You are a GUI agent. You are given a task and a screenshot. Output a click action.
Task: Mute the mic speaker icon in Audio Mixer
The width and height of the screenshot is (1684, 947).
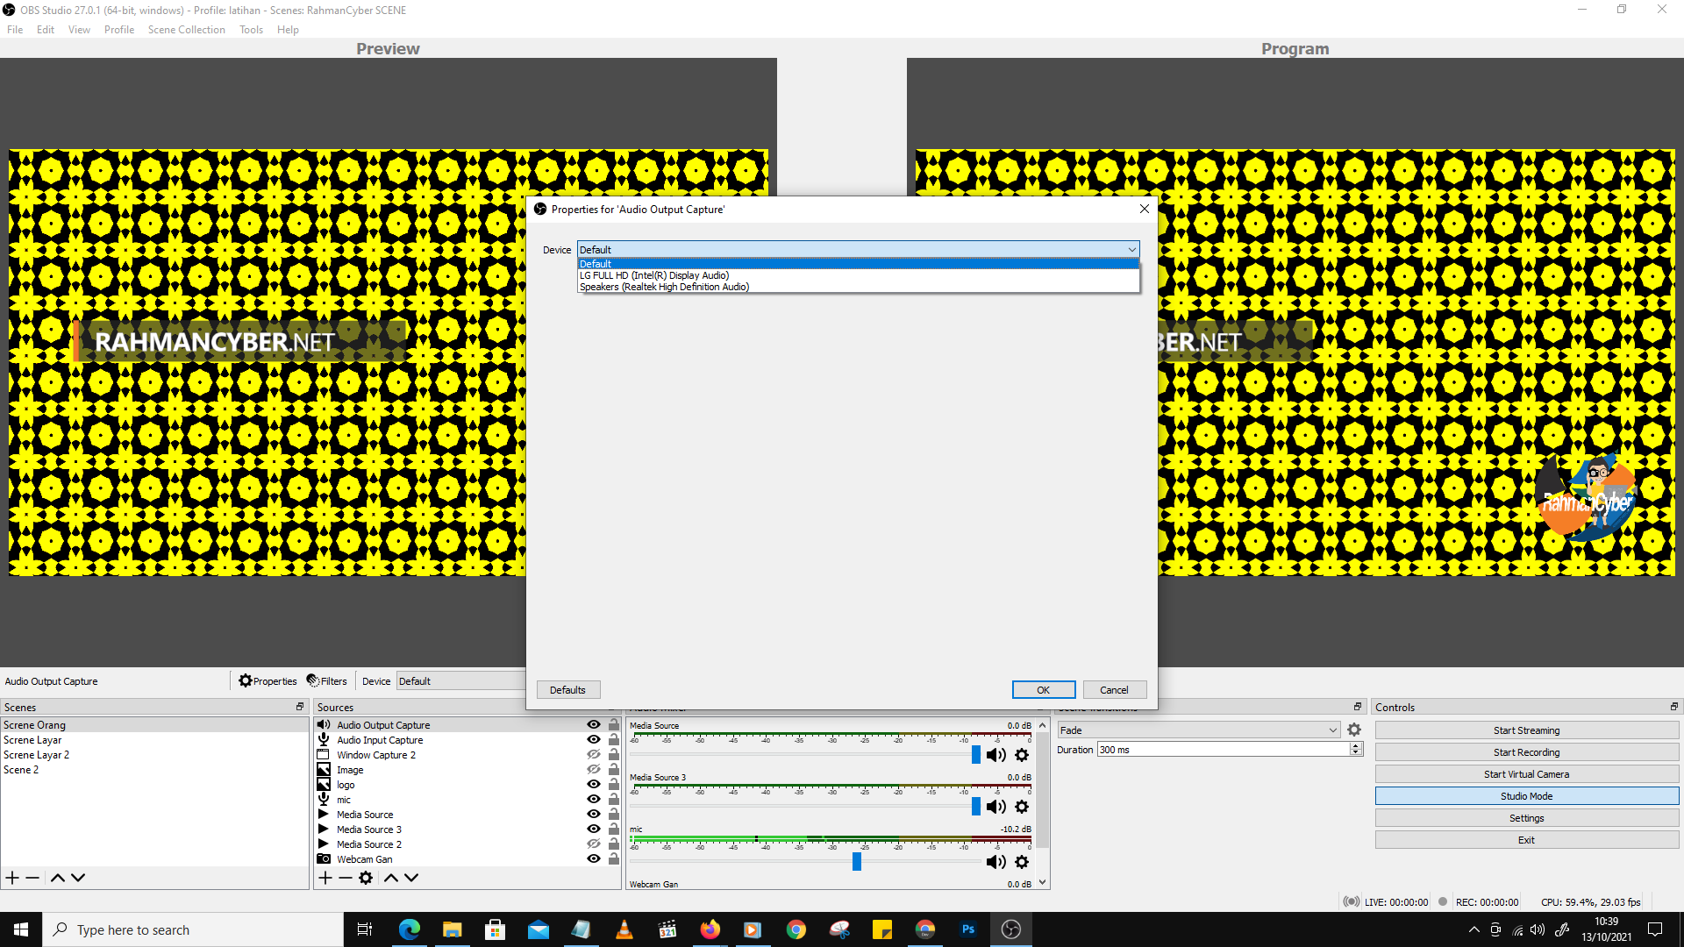[x=995, y=862]
